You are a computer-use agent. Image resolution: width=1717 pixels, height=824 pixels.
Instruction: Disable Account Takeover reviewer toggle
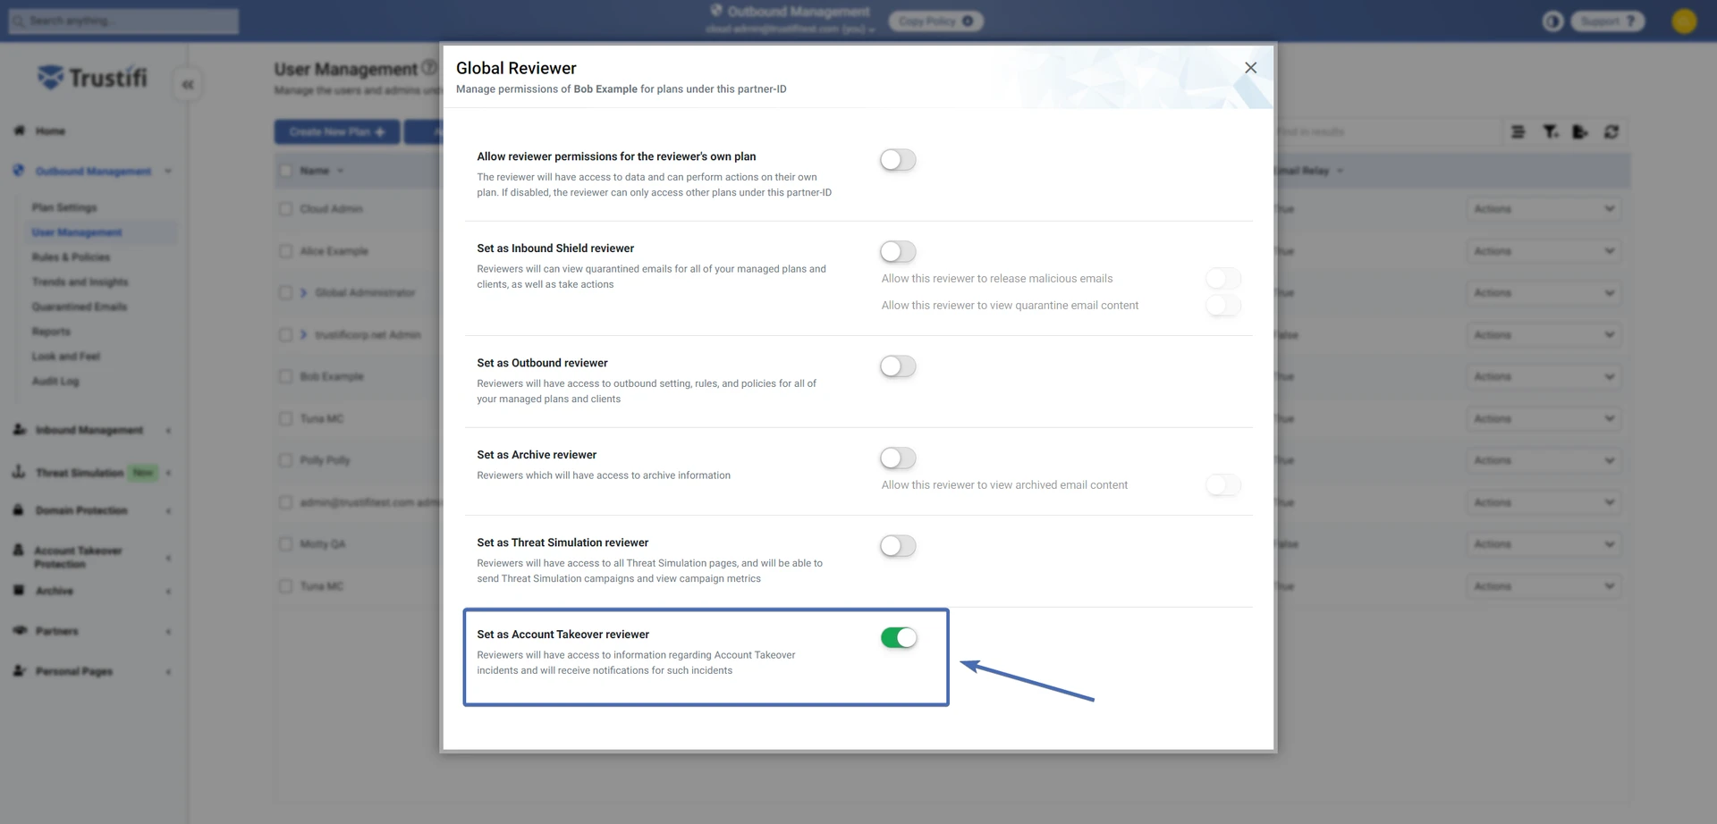(x=898, y=638)
